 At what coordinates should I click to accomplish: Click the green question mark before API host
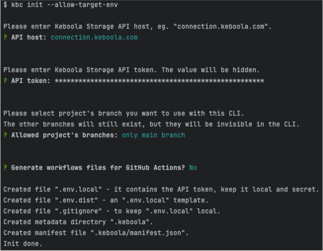[5, 37]
